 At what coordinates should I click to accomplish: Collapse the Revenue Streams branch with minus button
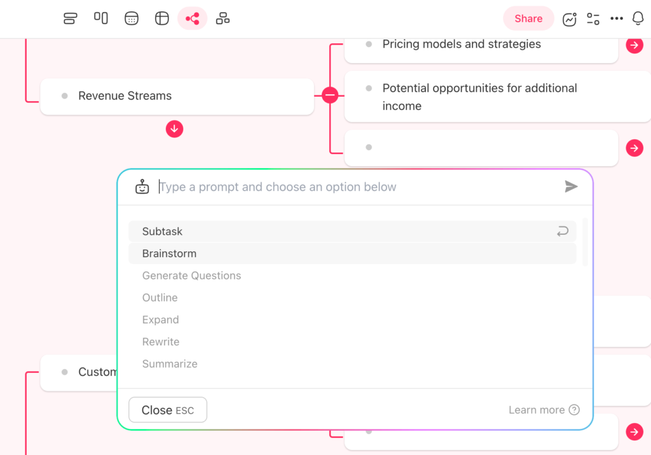click(329, 96)
